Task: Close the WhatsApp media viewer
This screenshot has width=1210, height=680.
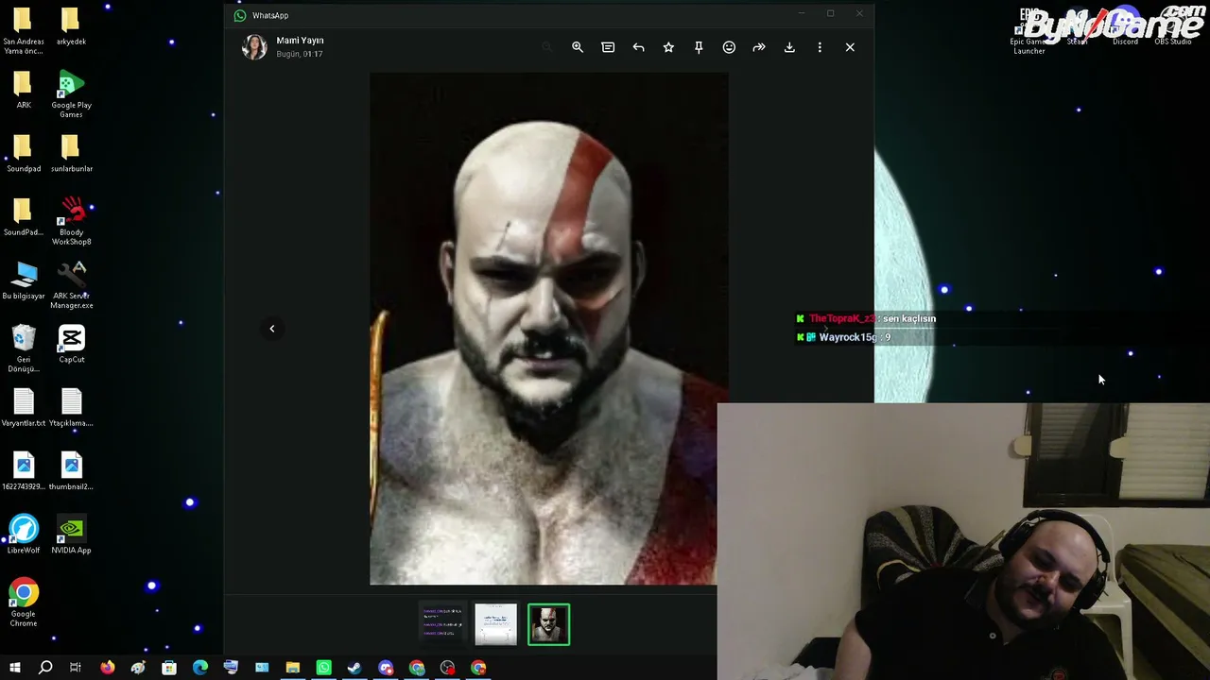Action: click(850, 47)
